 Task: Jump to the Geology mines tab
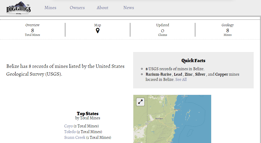pos(228,30)
